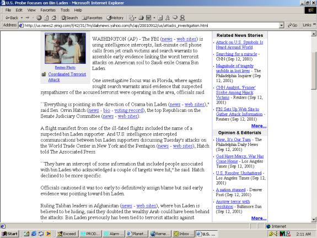The width and height of the screenshot is (317, 238).
Task: Open the Coordinated Terrorist Attack link
Action: point(67,77)
